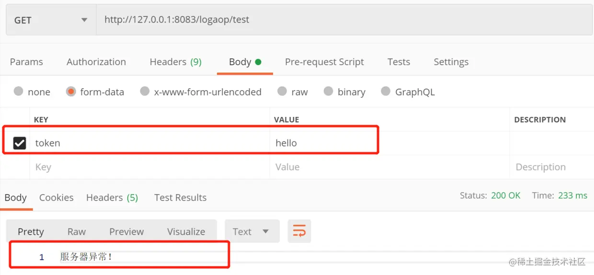Open the Visualize view
The height and width of the screenshot is (275, 594).
pos(186,231)
